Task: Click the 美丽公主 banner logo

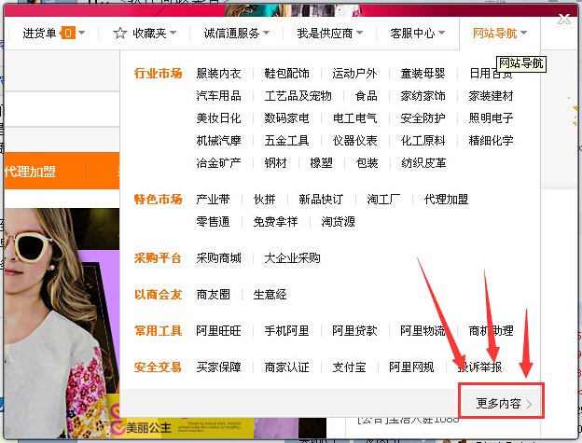Action: [141, 427]
